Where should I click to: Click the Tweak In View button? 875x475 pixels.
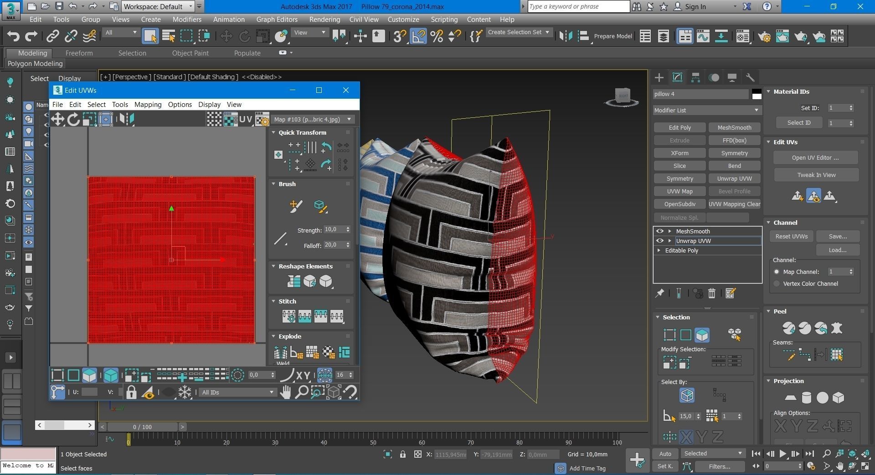pos(816,175)
